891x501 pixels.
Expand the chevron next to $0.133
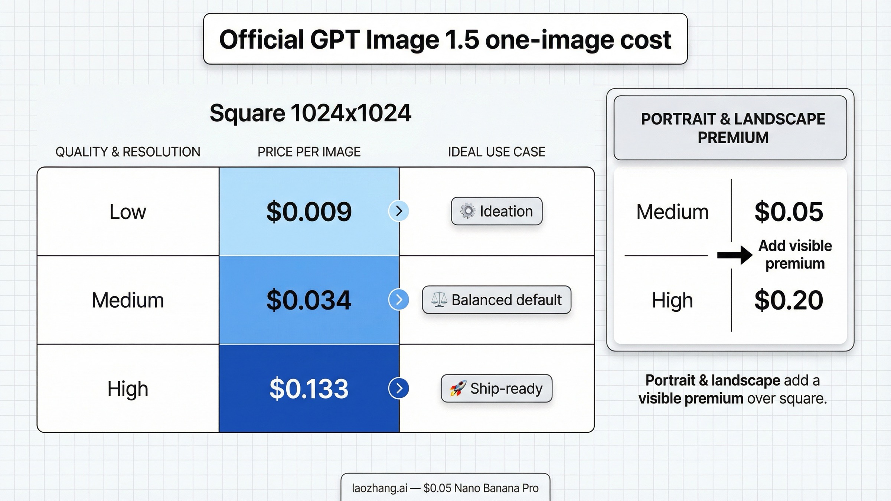(x=399, y=388)
